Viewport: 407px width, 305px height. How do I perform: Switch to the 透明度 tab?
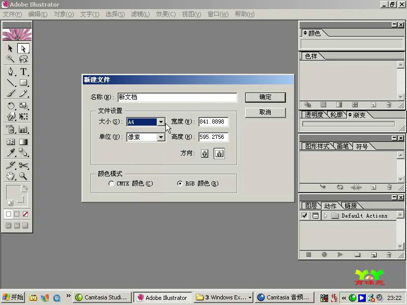[314, 115]
